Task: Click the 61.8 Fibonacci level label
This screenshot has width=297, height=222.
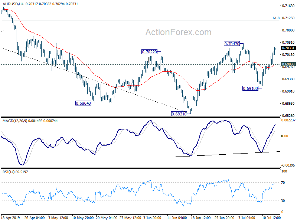Action: 276,18
